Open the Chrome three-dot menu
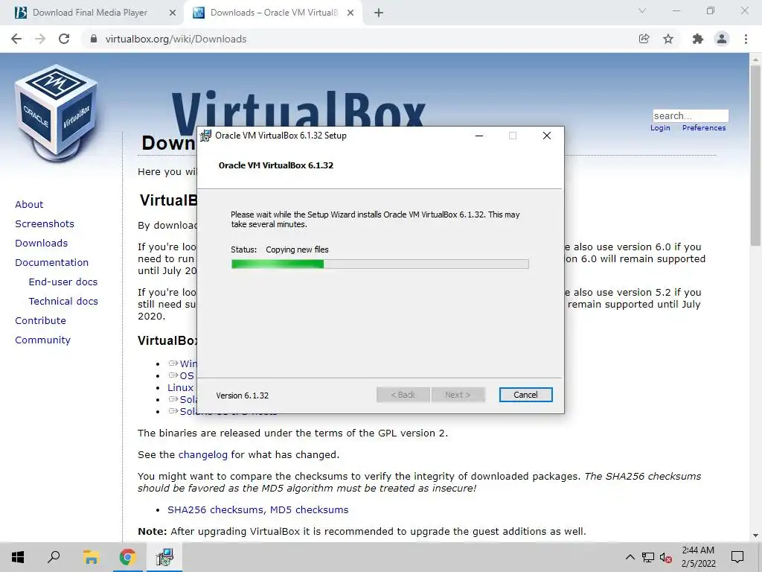This screenshot has width=762, height=572. pyautogui.click(x=746, y=39)
